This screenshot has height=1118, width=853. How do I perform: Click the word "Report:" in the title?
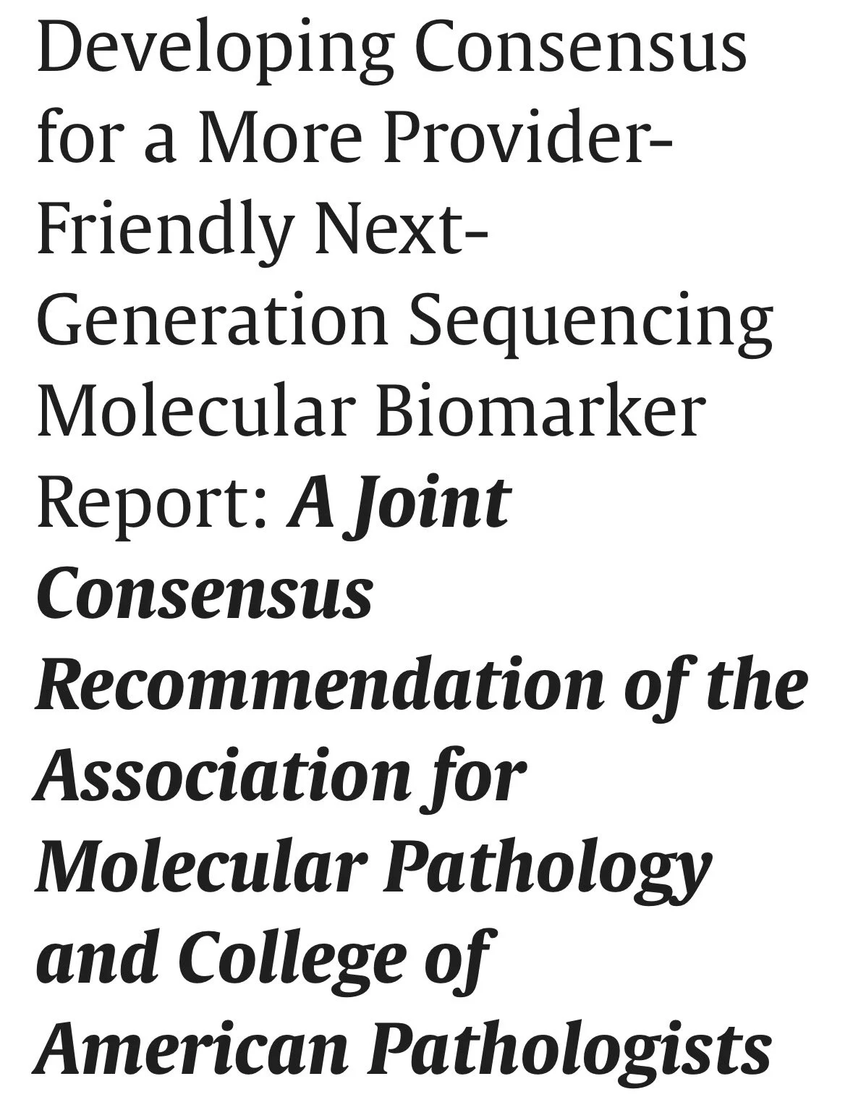point(152,503)
